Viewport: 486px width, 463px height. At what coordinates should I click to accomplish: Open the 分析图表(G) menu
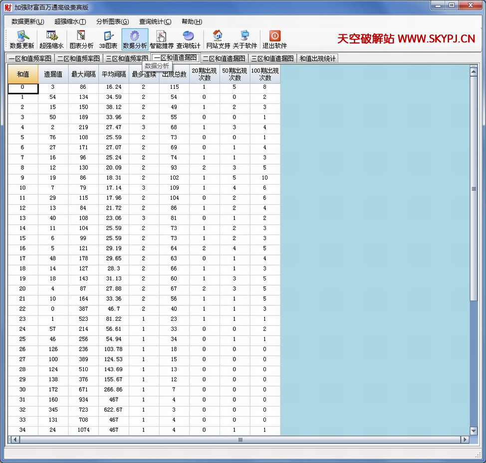(x=112, y=21)
